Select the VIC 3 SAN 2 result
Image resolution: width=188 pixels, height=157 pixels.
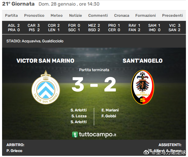coord(174,28)
